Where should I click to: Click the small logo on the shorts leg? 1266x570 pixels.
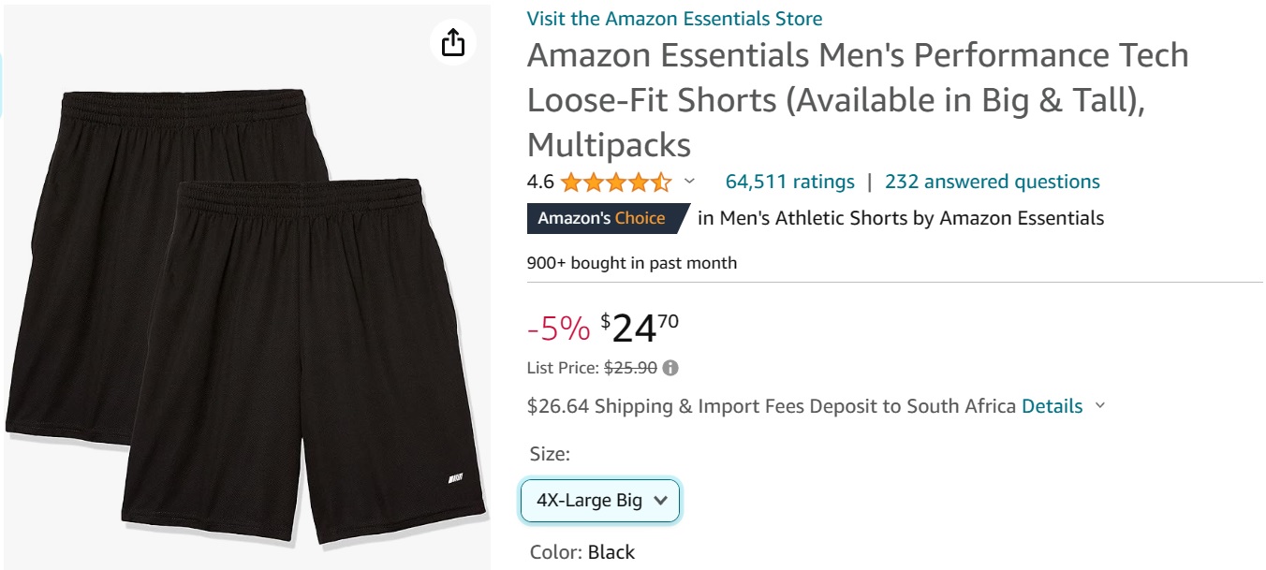tap(455, 479)
